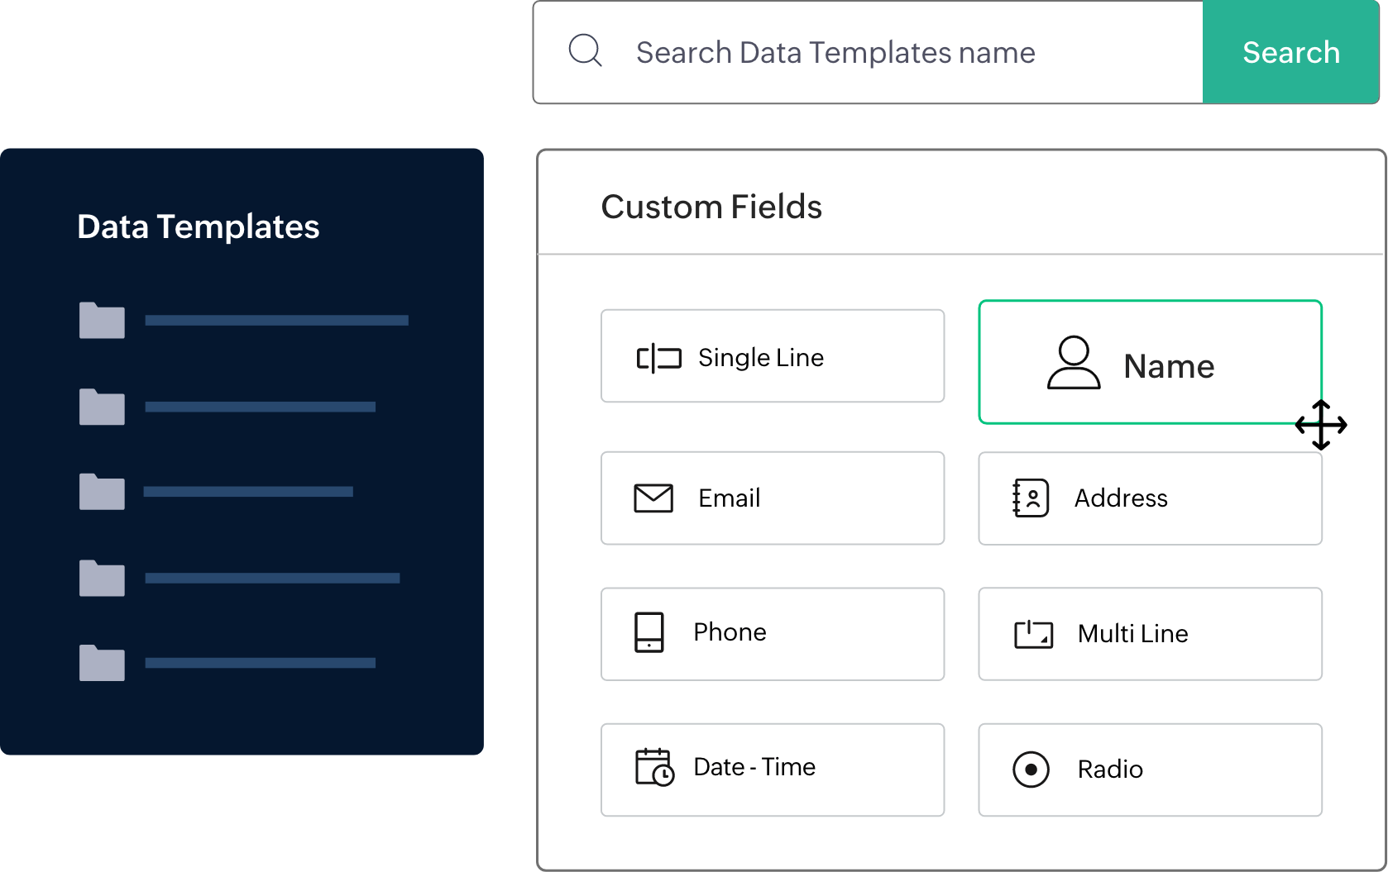Choose the Email custom field label
This screenshot has width=1388, height=872.
pyautogui.click(x=729, y=498)
